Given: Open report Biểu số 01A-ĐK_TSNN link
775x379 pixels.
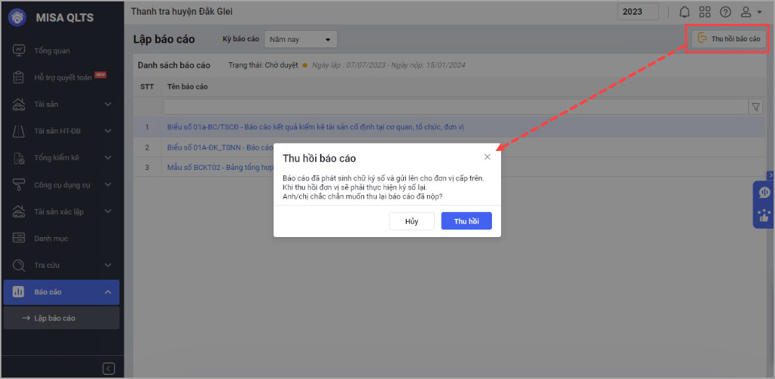Looking at the screenshot, I should pos(220,148).
